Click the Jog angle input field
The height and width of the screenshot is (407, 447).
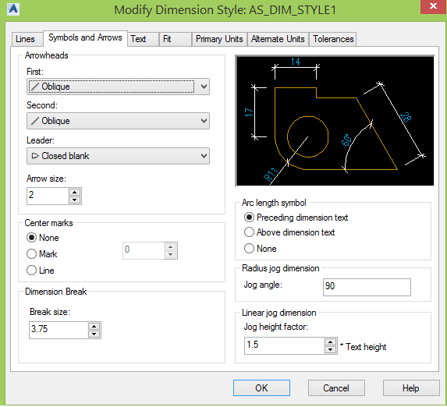(367, 287)
